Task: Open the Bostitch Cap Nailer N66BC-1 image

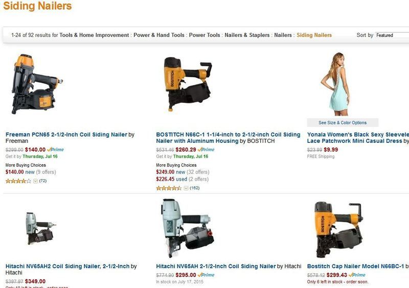Action: tap(338, 230)
